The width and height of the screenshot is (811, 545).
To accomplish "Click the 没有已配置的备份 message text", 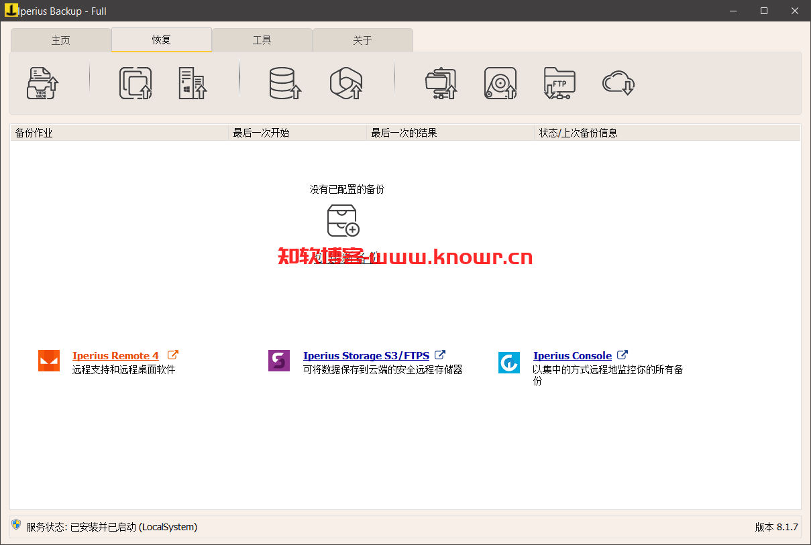I will point(347,190).
